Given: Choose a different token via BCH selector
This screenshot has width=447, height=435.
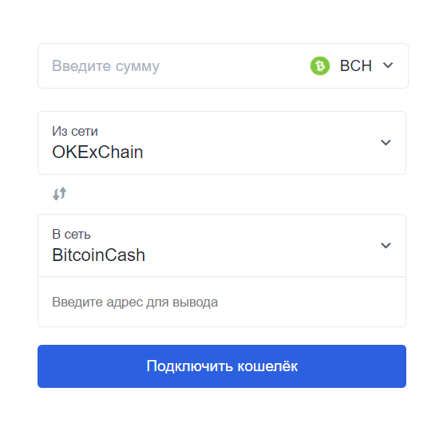Looking at the screenshot, I should [352, 65].
